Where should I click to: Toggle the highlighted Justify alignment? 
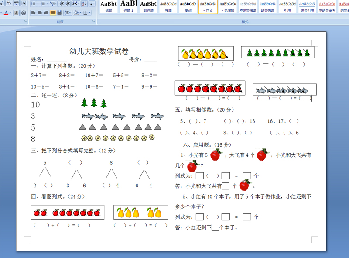click(x=53, y=13)
